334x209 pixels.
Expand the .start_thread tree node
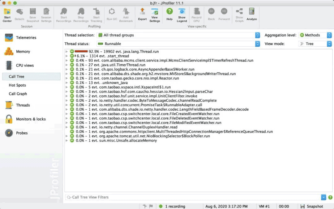click(x=66, y=56)
